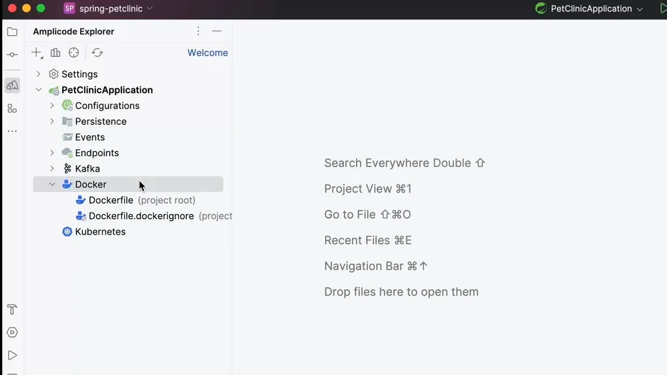Click the chart icon in Amplicode toolbar
Screen dimensions: 667x375
click(55, 52)
